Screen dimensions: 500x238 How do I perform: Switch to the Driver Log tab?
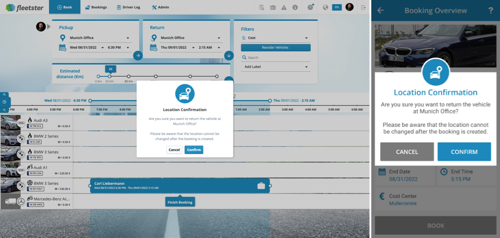pyautogui.click(x=129, y=7)
